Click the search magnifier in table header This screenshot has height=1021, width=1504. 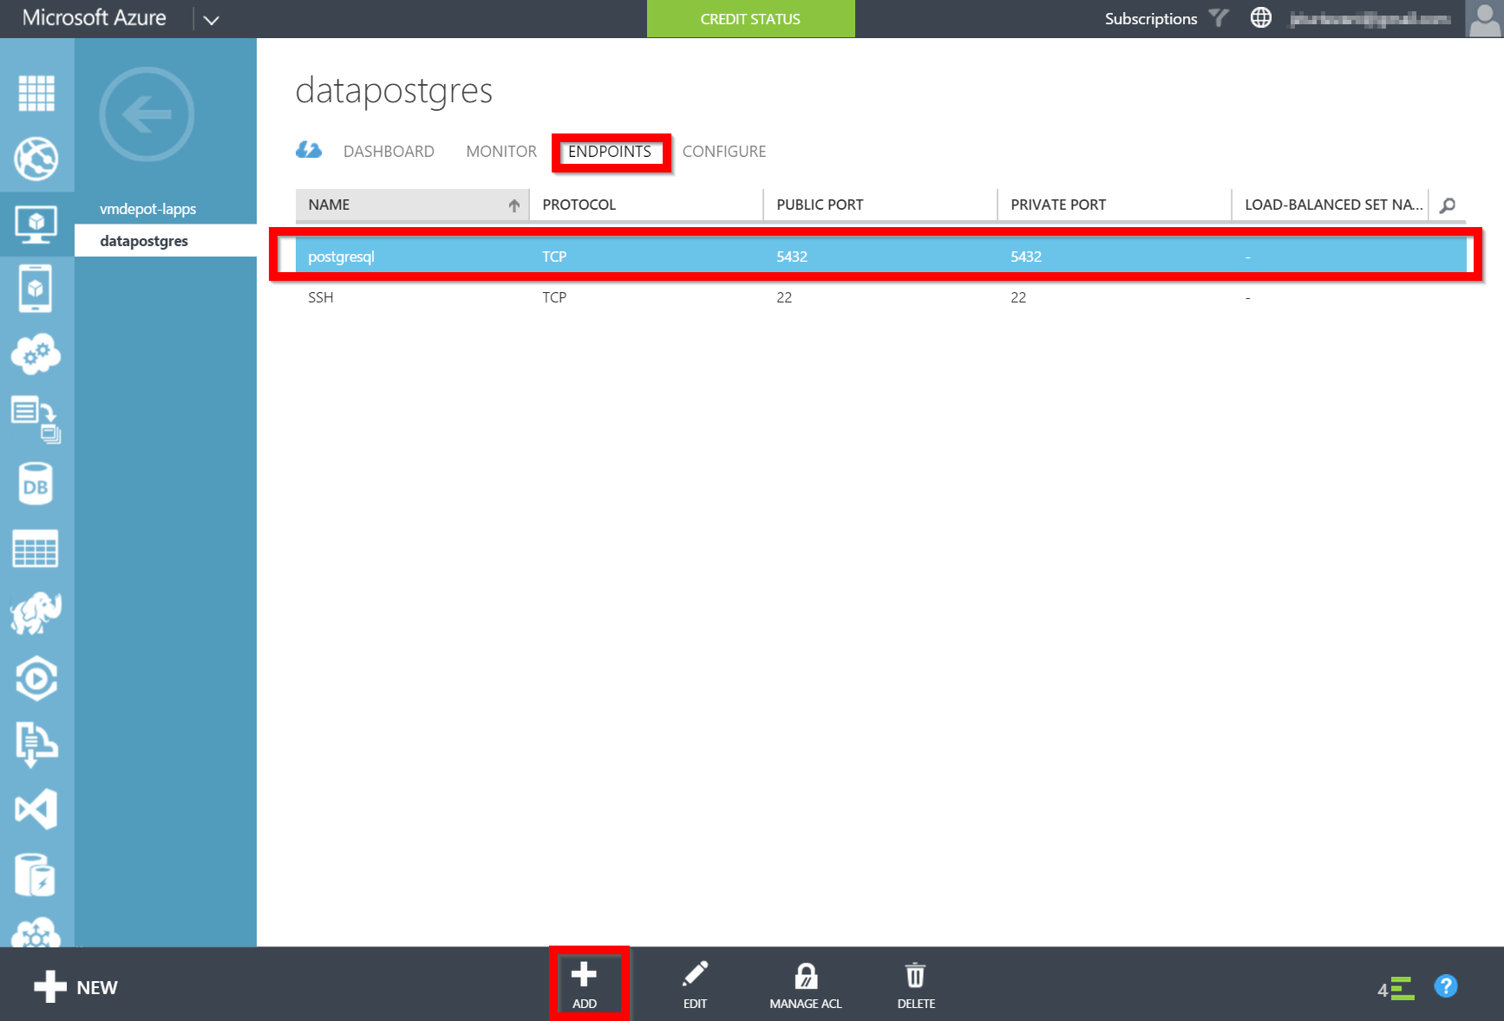[1448, 205]
